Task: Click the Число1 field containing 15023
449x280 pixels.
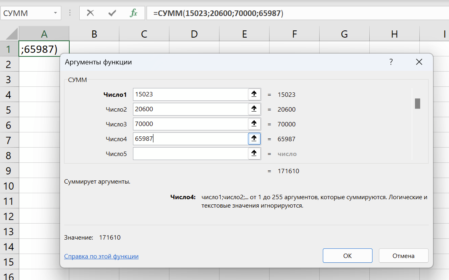Action: [190, 94]
